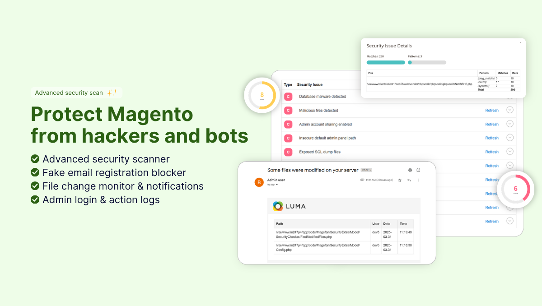Refresh the Insecure default admin panel path issue
542x306 pixels.
coord(492,138)
